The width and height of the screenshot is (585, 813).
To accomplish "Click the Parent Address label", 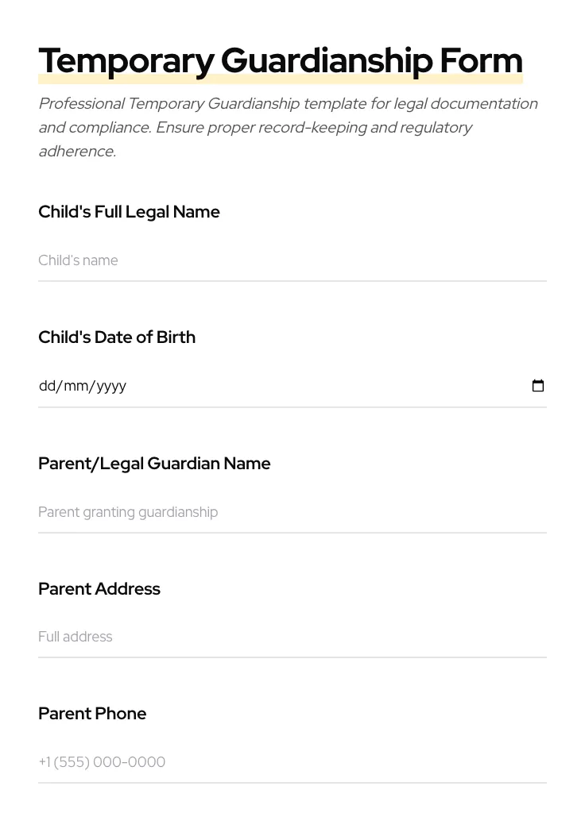I will [x=99, y=588].
